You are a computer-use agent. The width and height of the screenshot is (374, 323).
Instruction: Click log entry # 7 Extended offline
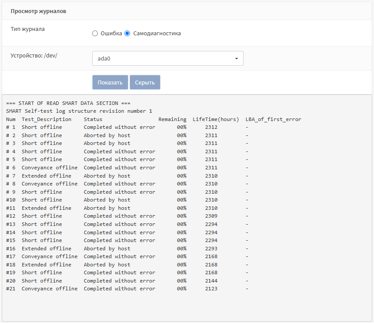point(47,176)
